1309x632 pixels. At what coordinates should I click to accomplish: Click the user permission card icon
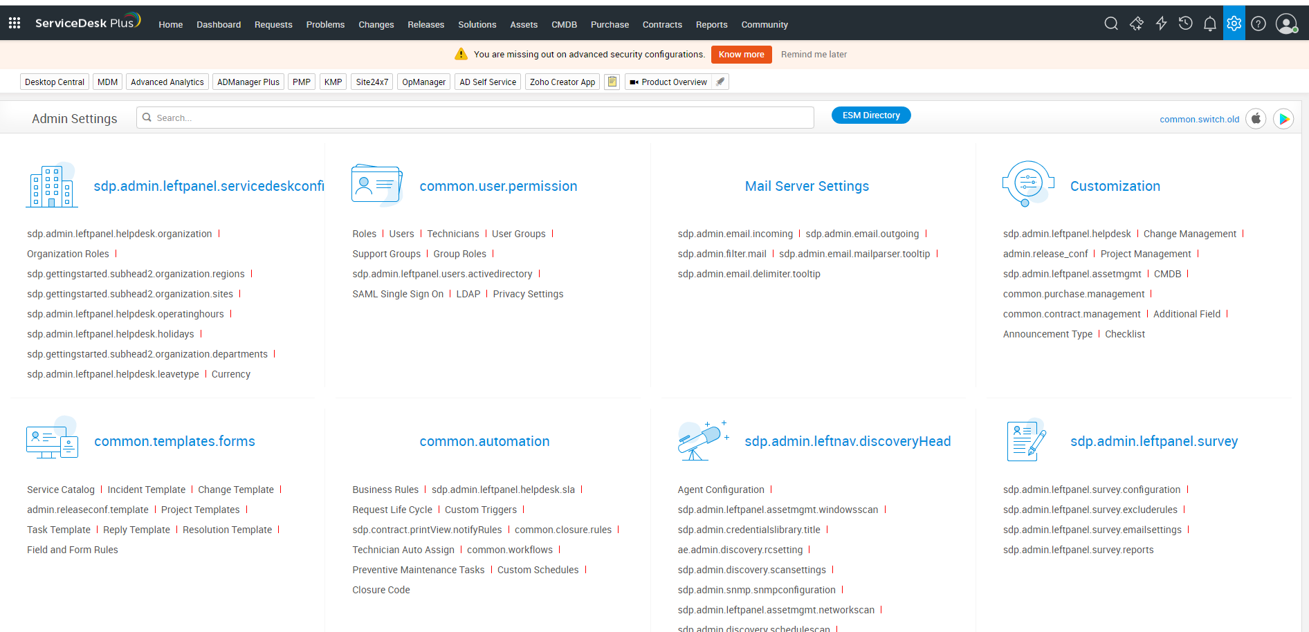377,185
